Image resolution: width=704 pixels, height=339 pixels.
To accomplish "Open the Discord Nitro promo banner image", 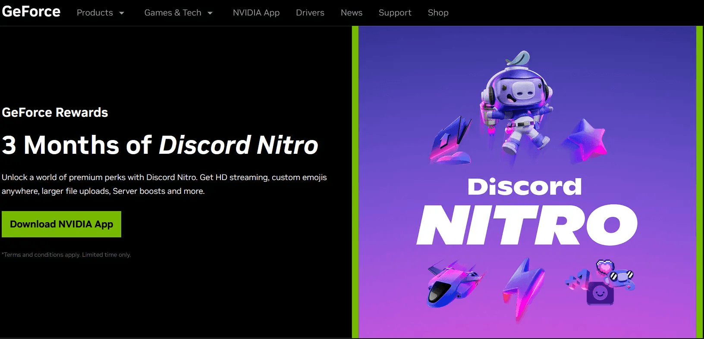I will (x=528, y=182).
